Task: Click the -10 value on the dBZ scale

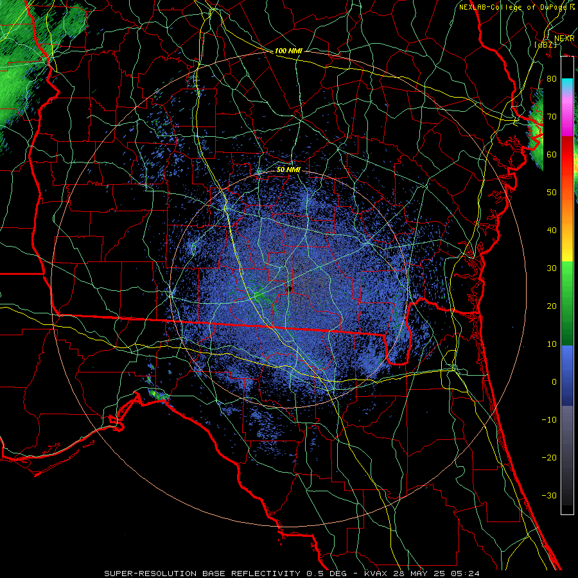Action: (549, 419)
